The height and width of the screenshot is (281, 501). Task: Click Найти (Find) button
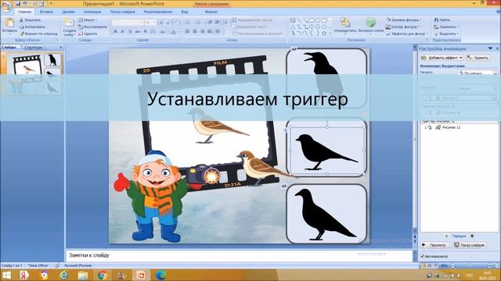(x=442, y=20)
